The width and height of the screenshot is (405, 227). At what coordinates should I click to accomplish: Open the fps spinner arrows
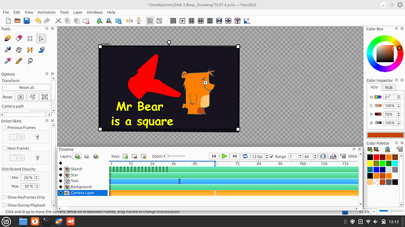(x=267, y=157)
